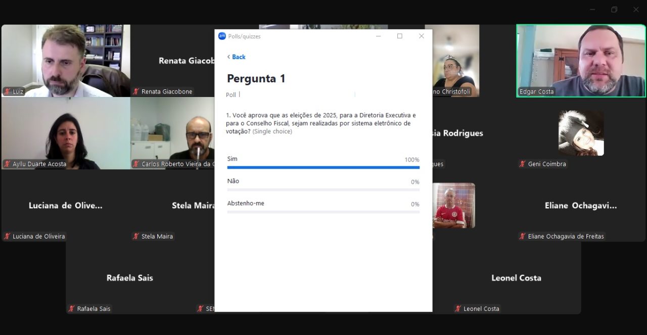
Task: Close the Polls/quizzes window
Action: click(x=422, y=36)
